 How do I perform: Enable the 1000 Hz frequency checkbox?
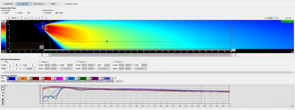point(56,78)
